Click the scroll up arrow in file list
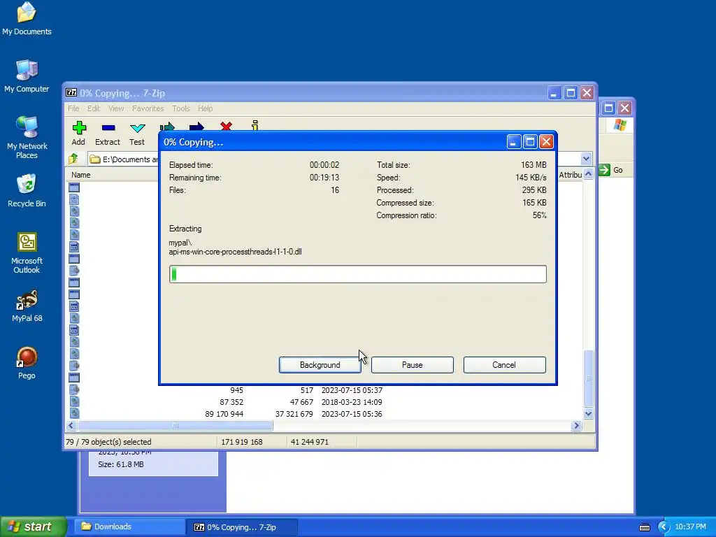716x537 pixels. click(589, 174)
